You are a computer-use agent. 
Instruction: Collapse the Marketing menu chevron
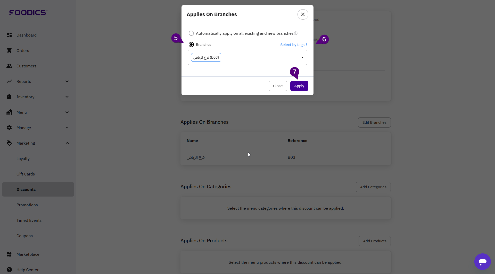point(67,143)
